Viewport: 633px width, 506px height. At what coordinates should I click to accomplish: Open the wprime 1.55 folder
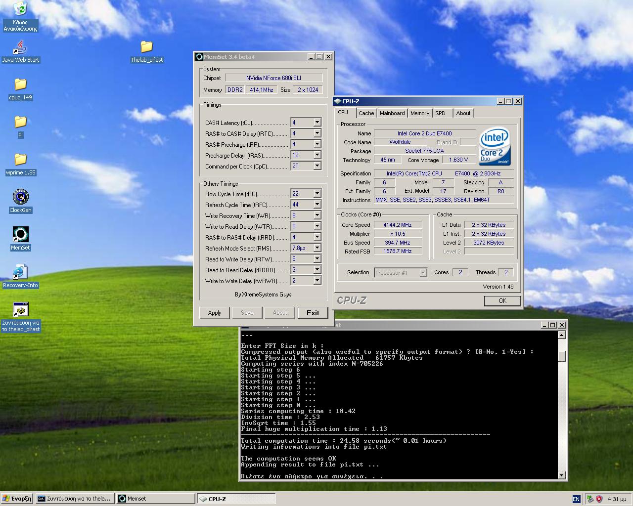point(20,160)
